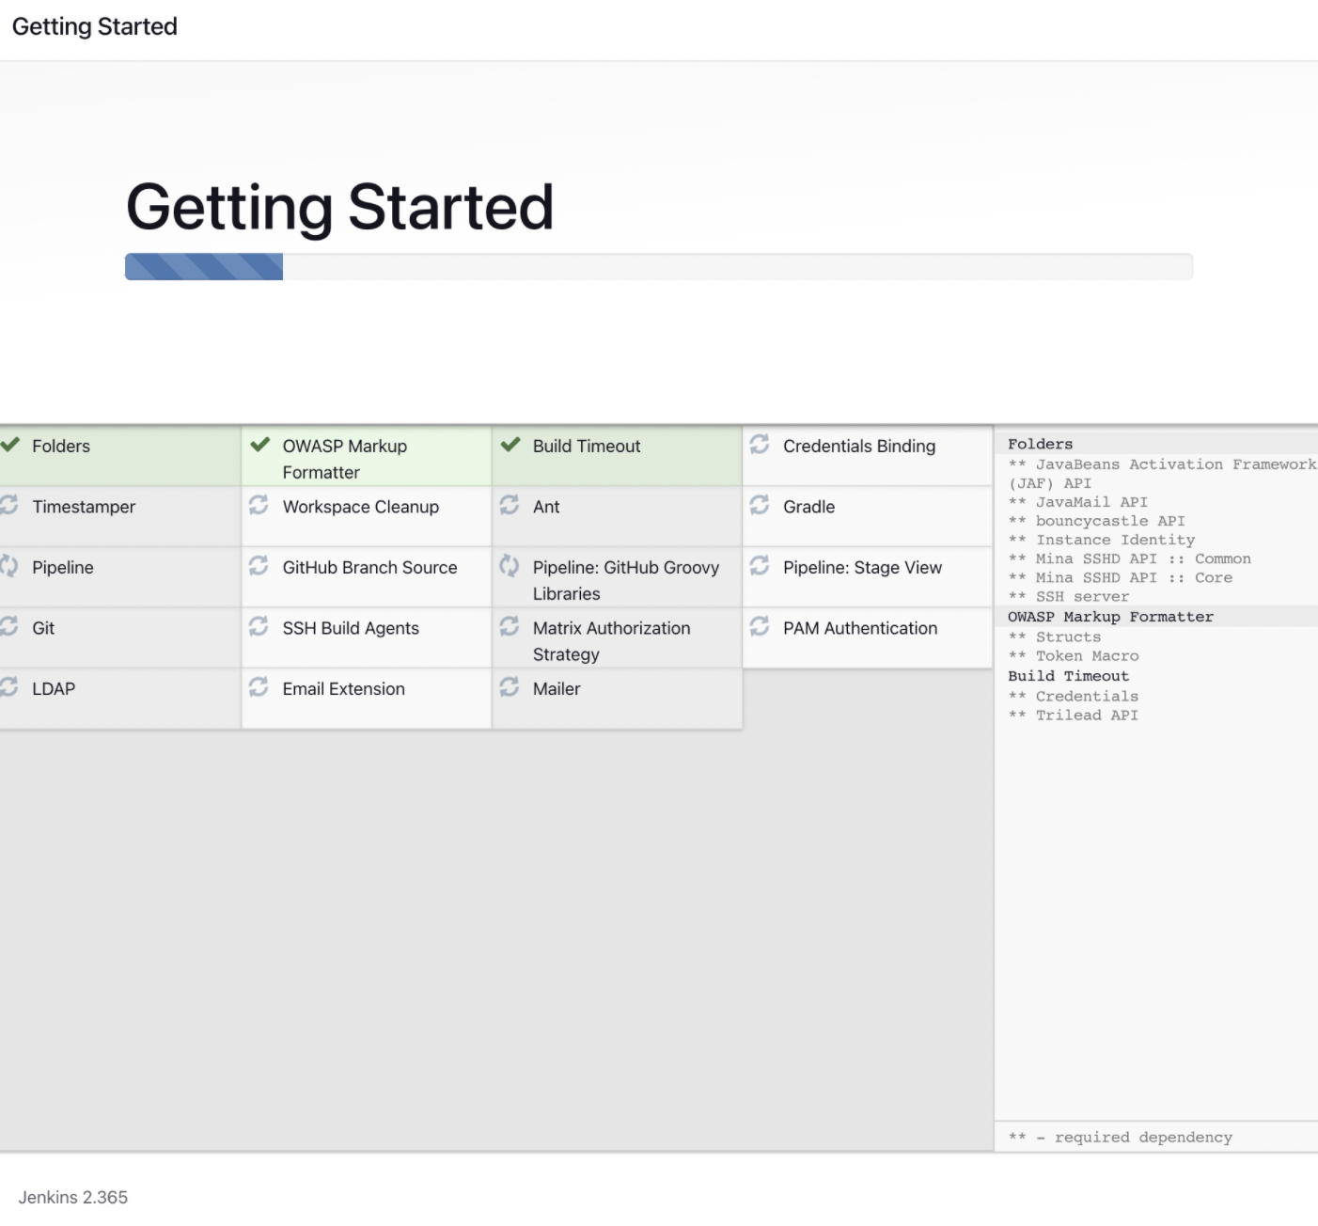Click the pending icon next to Email Extension
The image size is (1318, 1226).
[x=259, y=687]
